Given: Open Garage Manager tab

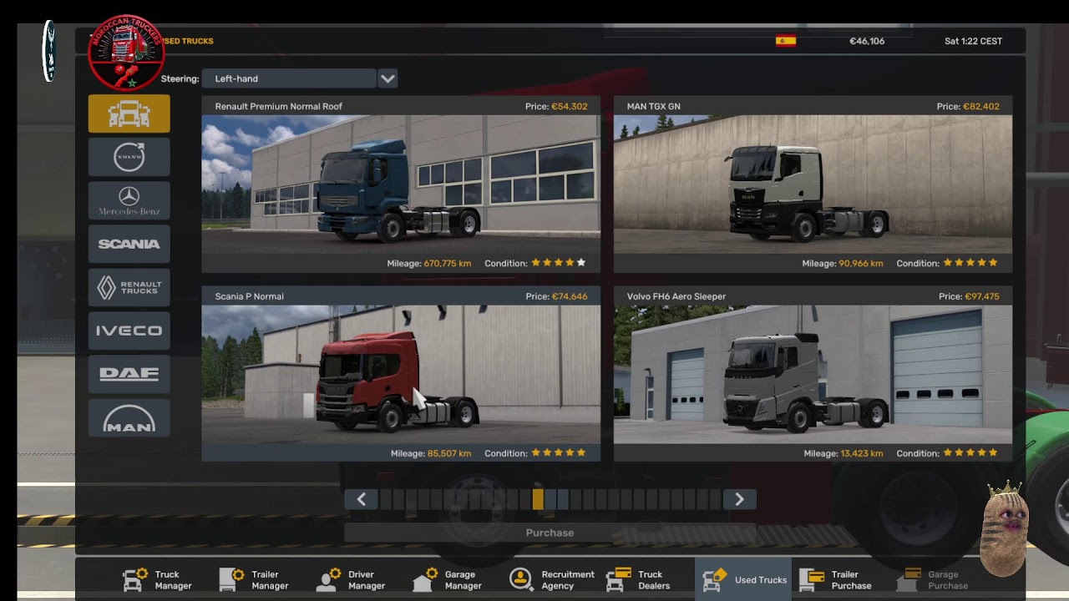Looking at the screenshot, I should click(x=448, y=580).
